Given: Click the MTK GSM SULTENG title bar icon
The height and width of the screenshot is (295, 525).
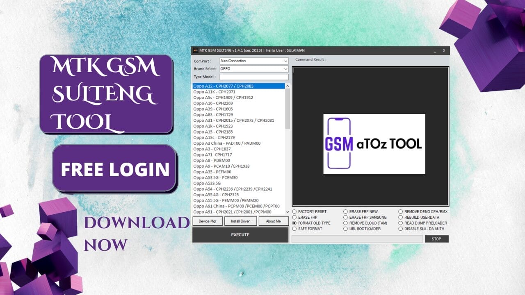Looking at the screenshot, I should pos(196,50).
